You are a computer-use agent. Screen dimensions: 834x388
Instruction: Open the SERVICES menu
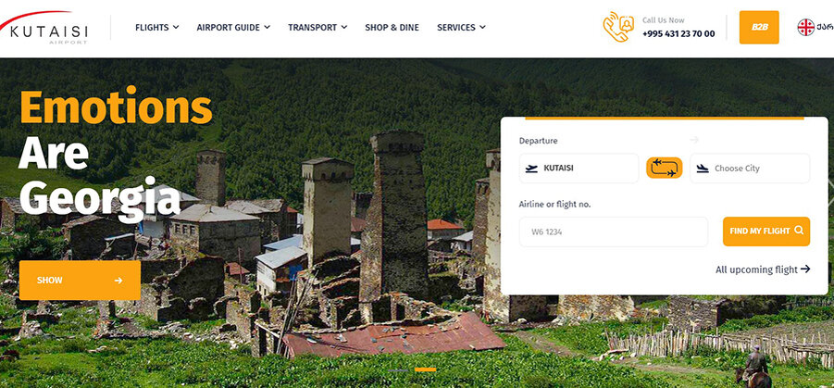461,27
